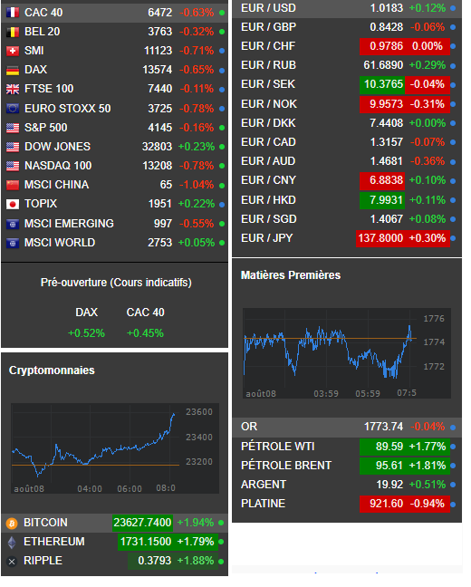Image resolution: width=471 pixels, height=587 pixels.
Task: Click the TOPIX change +0.22%
Action: coord(197,204)
